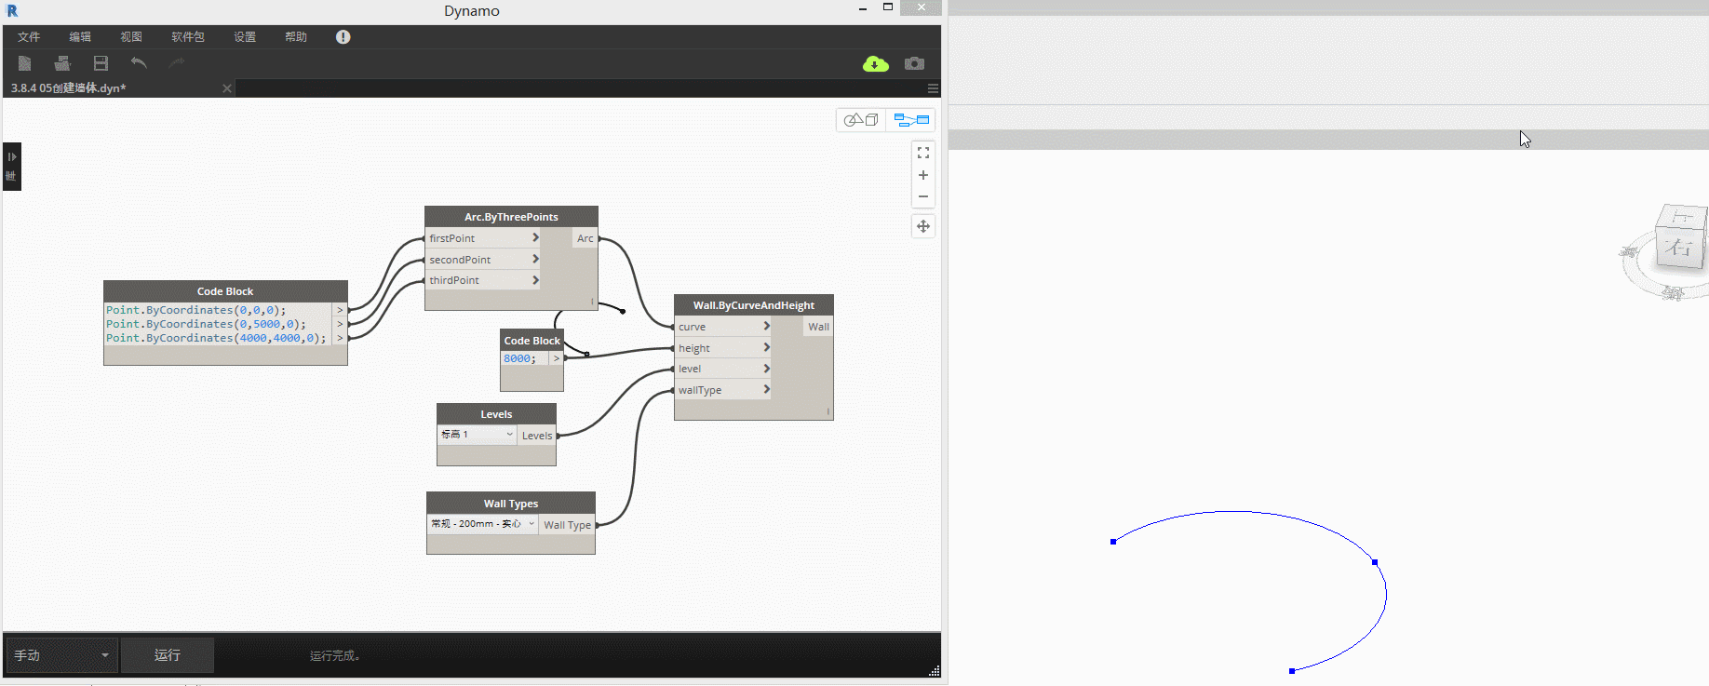Click the thirdPoint input port

tap(483, 280)
